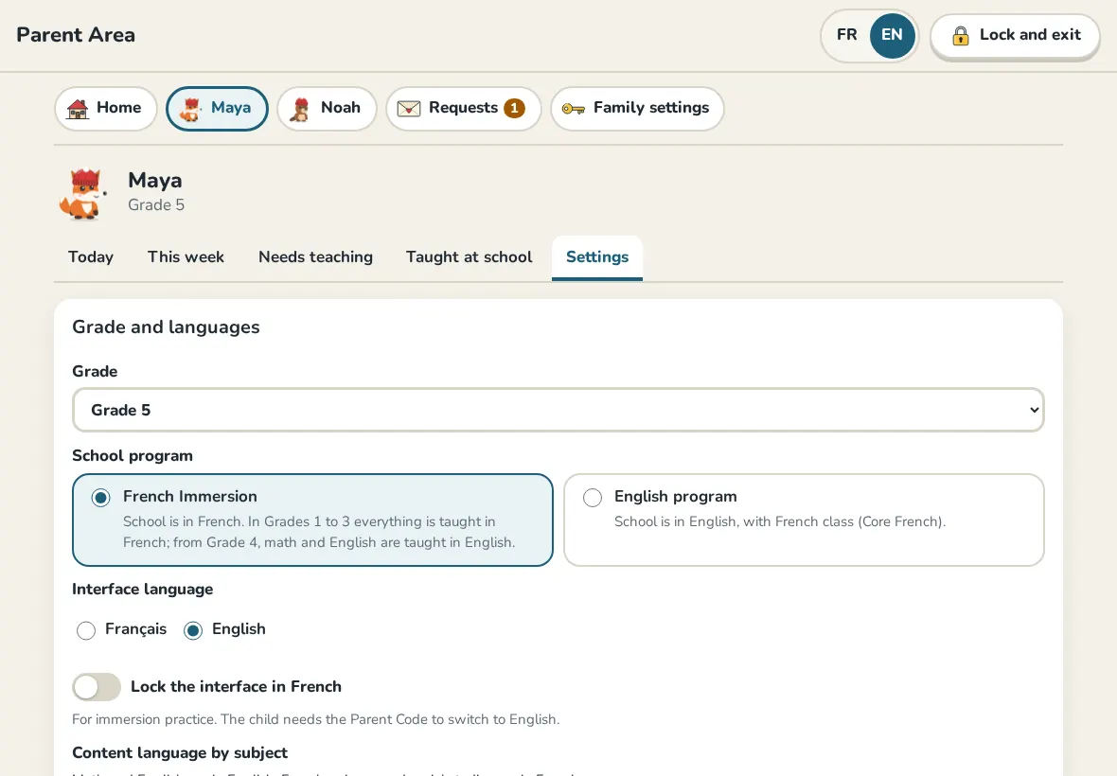Screen dimensions: 1117x776
Task: Click the School program label
Action: [132, 455]
